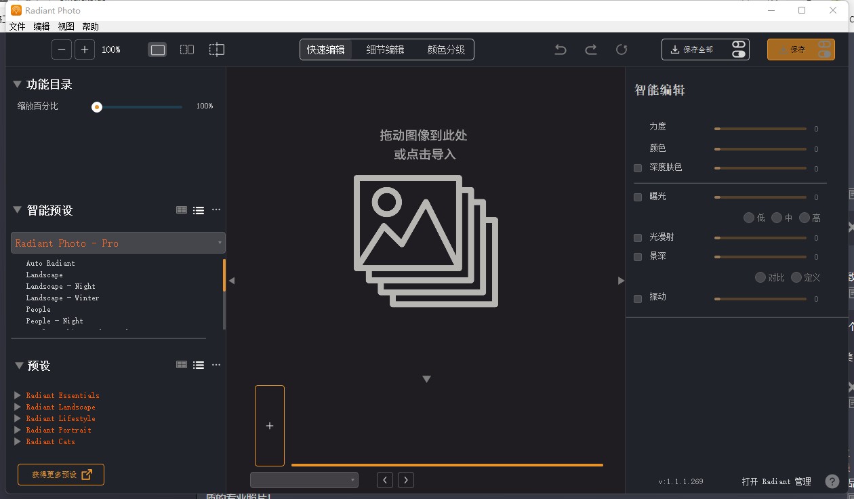The image size is (854, 499).
Task: Select 中 radio button
Action: (x=777, y=218)
